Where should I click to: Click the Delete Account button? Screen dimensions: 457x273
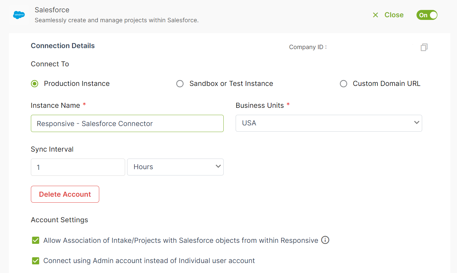click(x=65, y=194)
